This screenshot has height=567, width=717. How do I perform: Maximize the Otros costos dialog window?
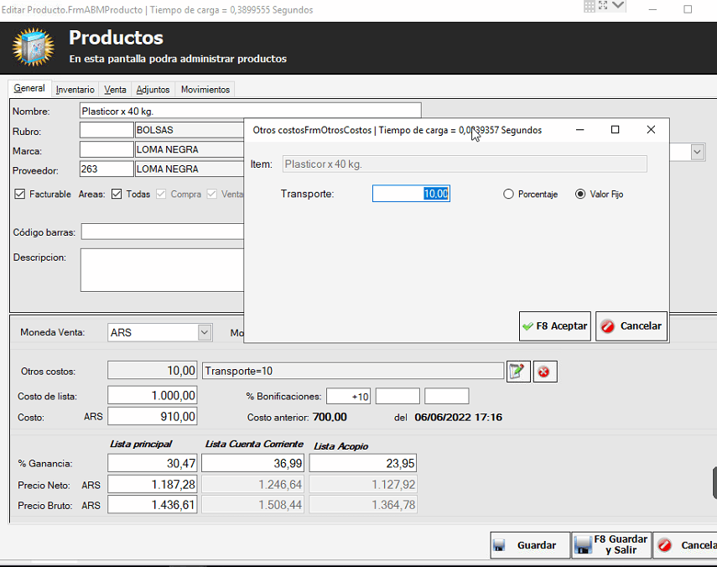[x=615, y=130]
